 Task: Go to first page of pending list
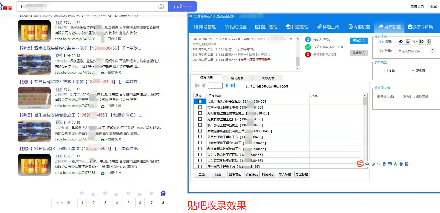point(197,85)
